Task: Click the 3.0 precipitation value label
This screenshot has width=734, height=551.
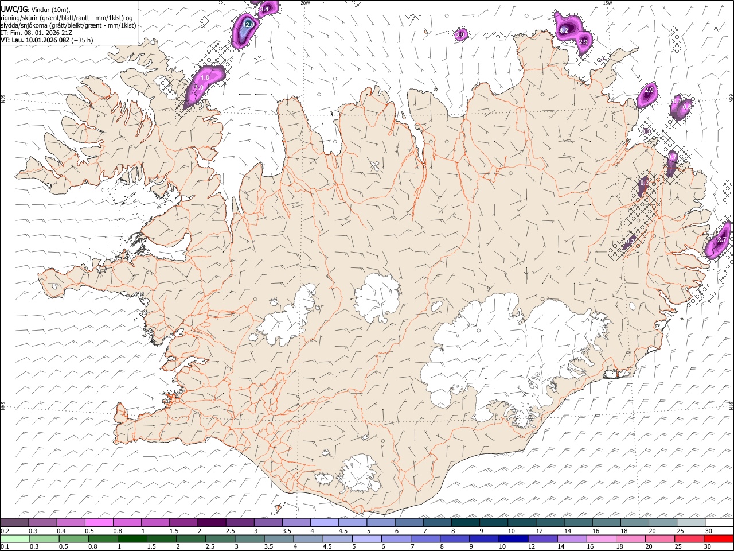Action: [460, 34]
